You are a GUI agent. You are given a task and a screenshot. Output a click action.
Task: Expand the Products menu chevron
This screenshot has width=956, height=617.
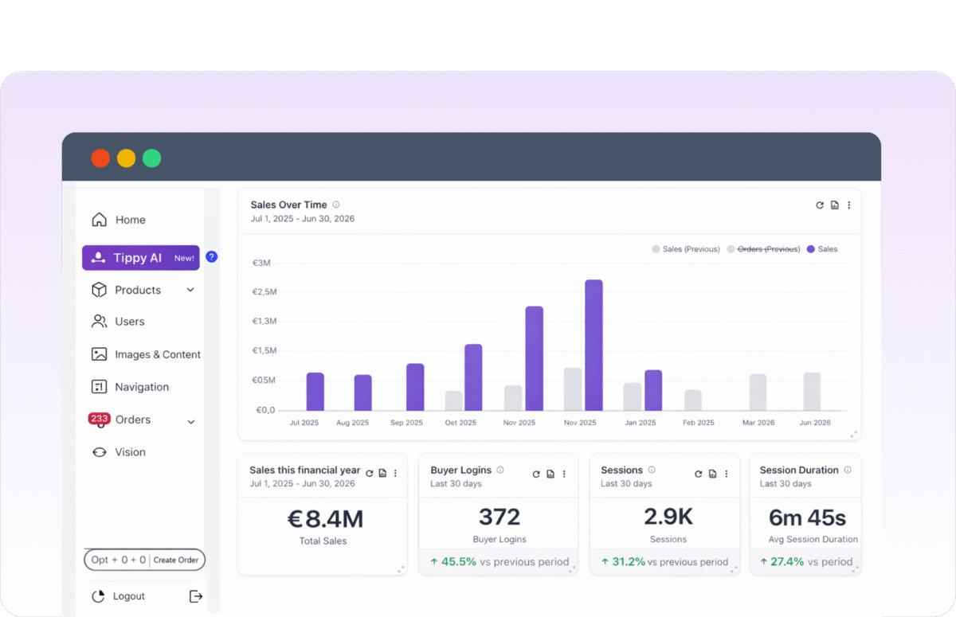pyautogui.click(x=190, y=291)
